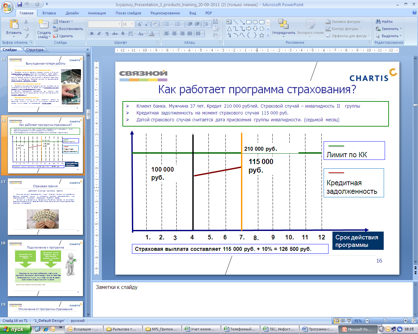This screenshot has width=418, height=334.
Task: Select the triangle shape
Action: pos(229,29)
